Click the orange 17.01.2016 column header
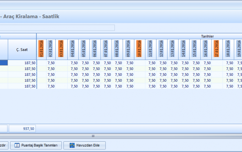 (217, 49)
